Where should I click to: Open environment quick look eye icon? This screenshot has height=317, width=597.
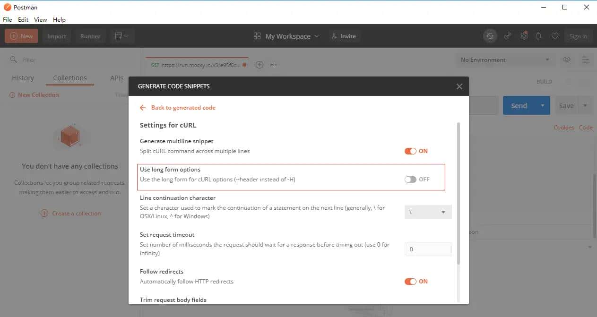[x=567, y=60]
